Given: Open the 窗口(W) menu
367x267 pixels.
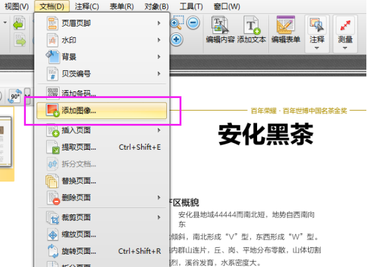Looking at the screenshot, I should point(227,7).
